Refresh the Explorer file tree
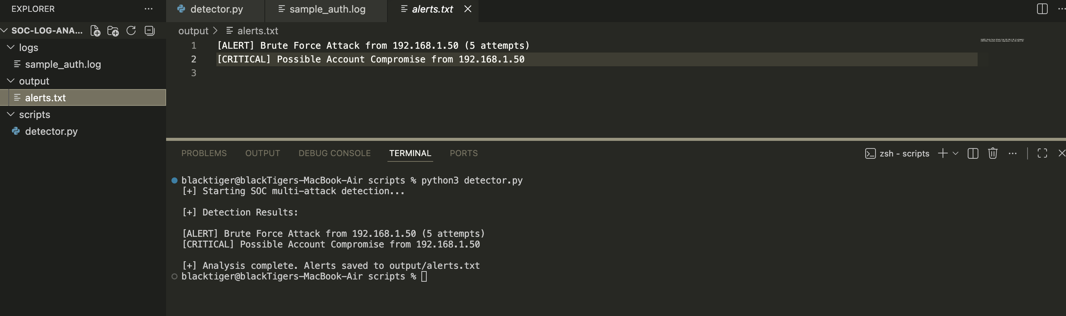The width and height of the screenshot is (1066, 316). point(131,30)
